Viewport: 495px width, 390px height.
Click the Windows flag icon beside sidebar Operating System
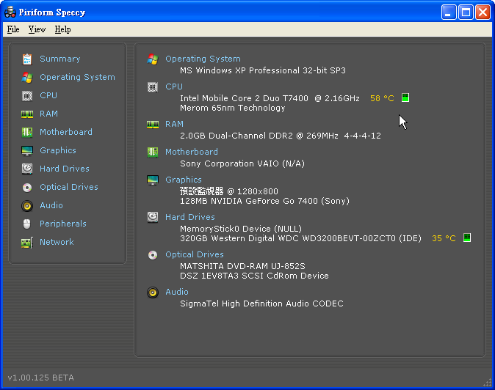pos(27,77)
